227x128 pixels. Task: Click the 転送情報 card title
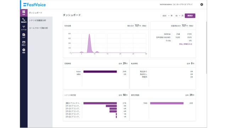(134, 64)
